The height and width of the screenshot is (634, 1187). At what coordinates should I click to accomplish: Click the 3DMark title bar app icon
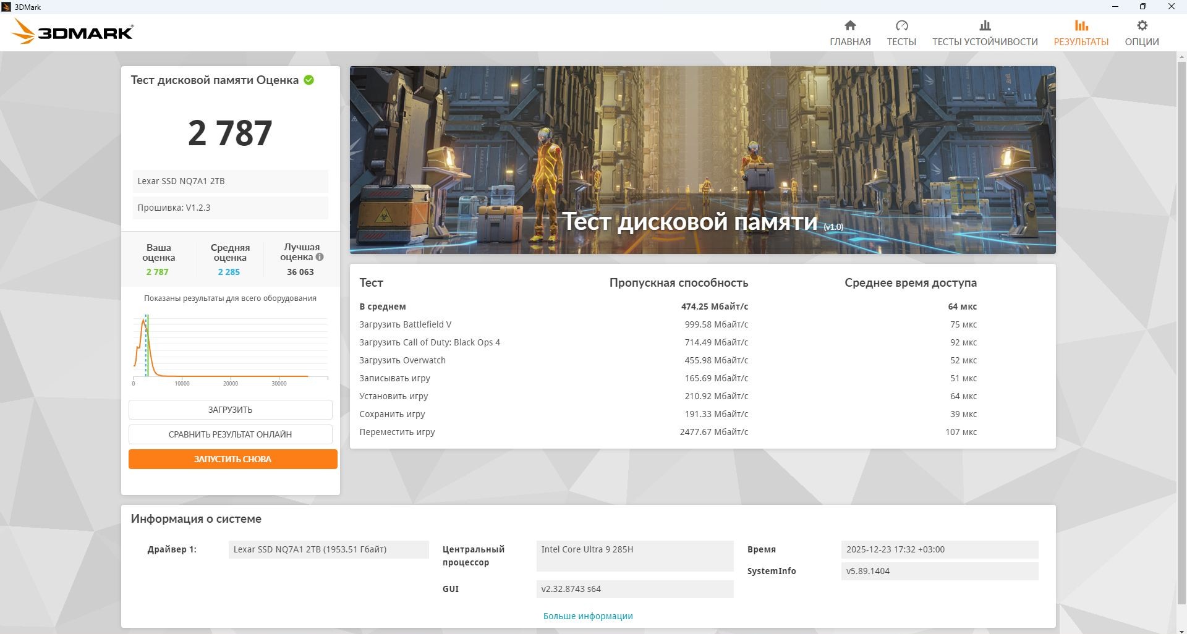click(6, 7)
